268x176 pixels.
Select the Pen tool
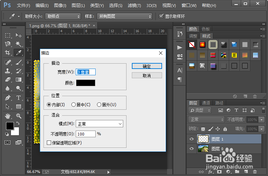click(8, 98)
